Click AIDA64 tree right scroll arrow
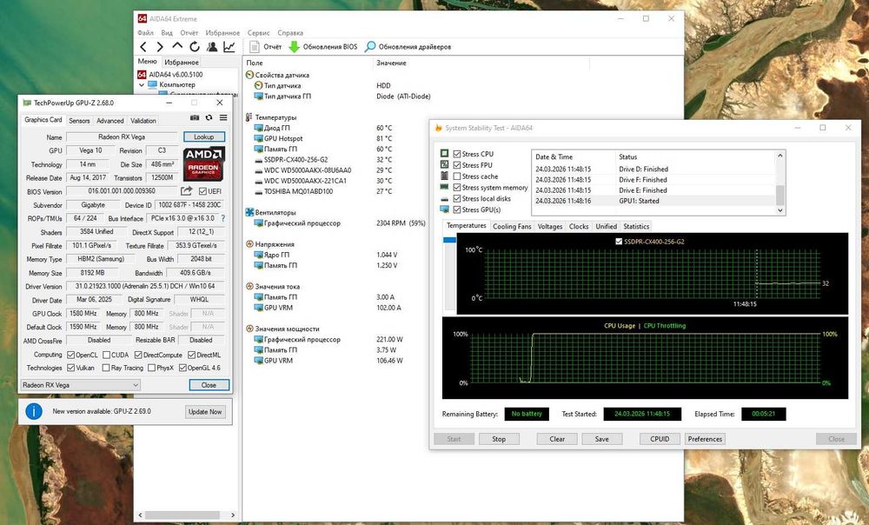The height and width of the screenshot is (525, 869). [x=233, y=515]
